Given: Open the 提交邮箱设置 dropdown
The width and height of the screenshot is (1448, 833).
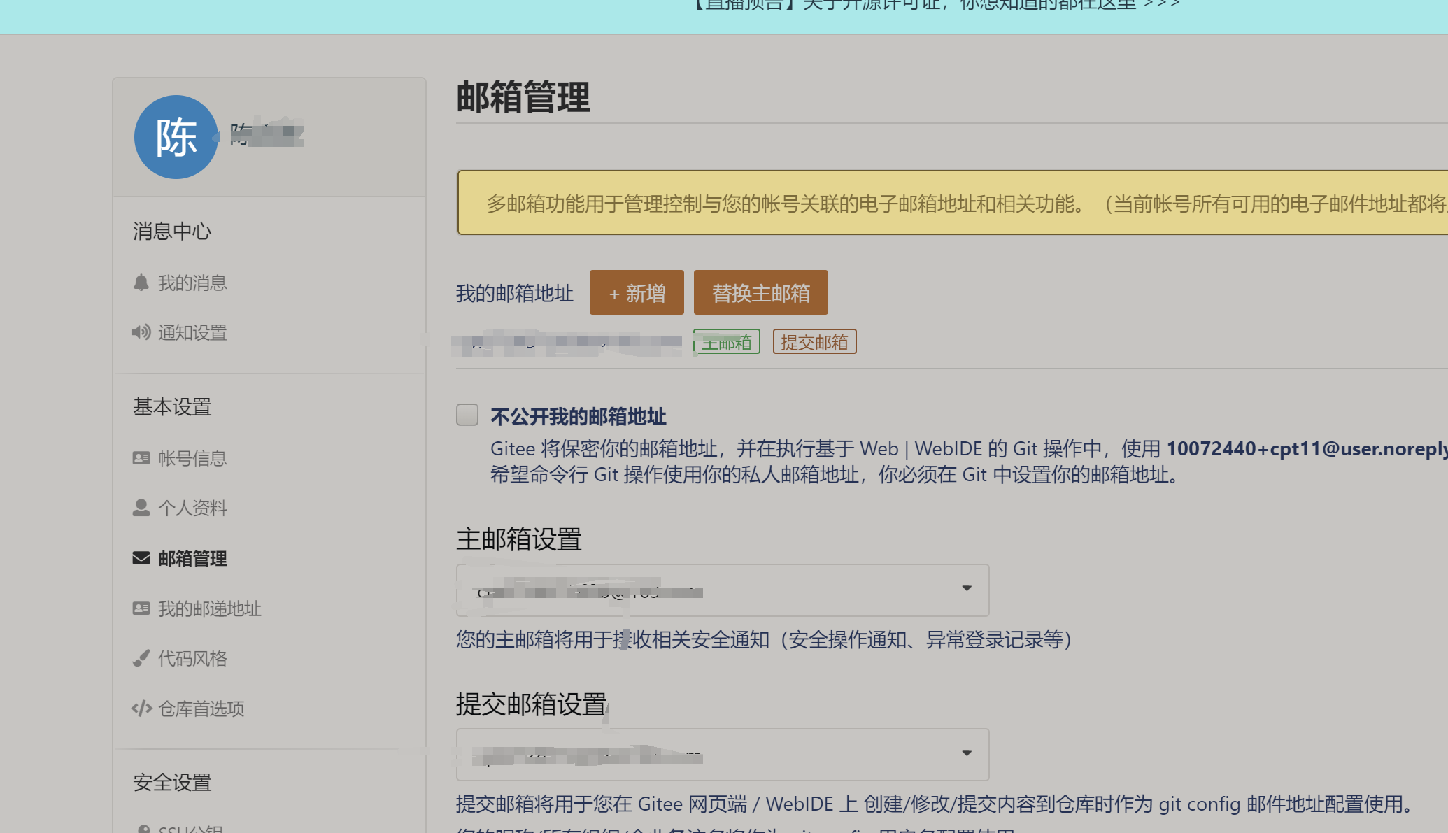Looking at the screenshot, I should pos(723,755).
